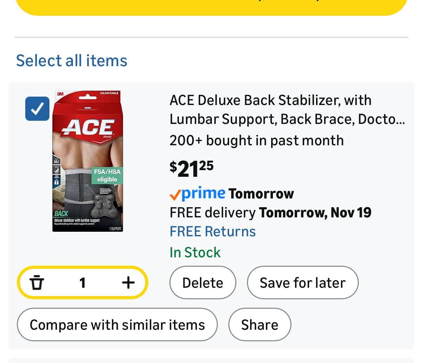This screenshot has height=363, width=423.
Task: Open Compare with similar items
Action: point(117,324)
